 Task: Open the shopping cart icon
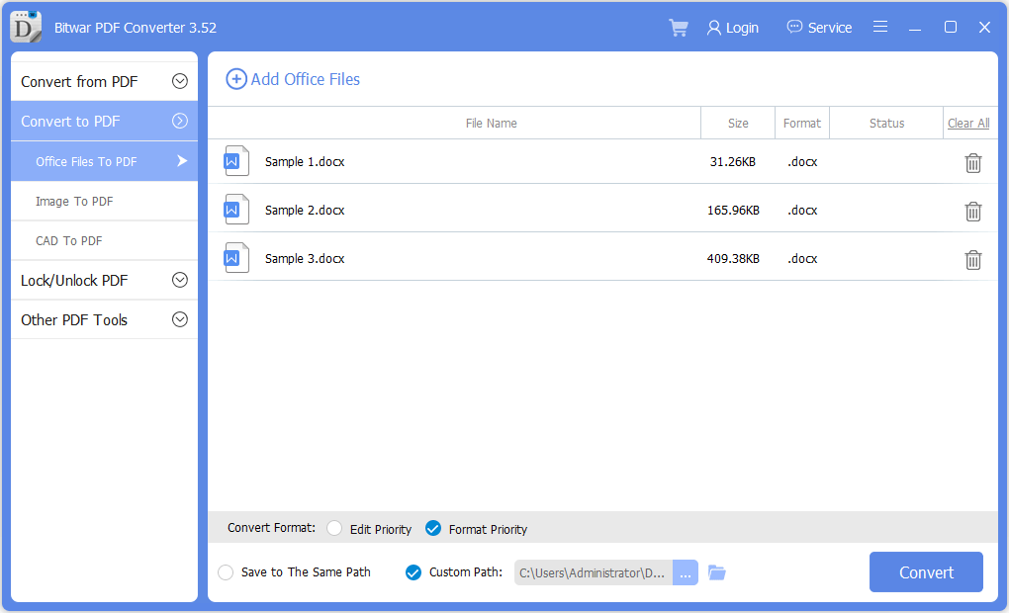coord(678,28)
